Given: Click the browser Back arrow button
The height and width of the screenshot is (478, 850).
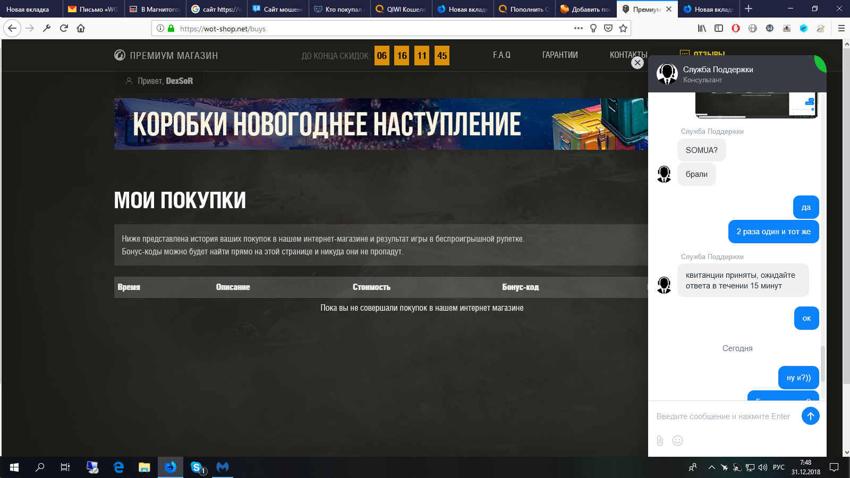Looking at the screenshot, I should (x=12, y=28).
